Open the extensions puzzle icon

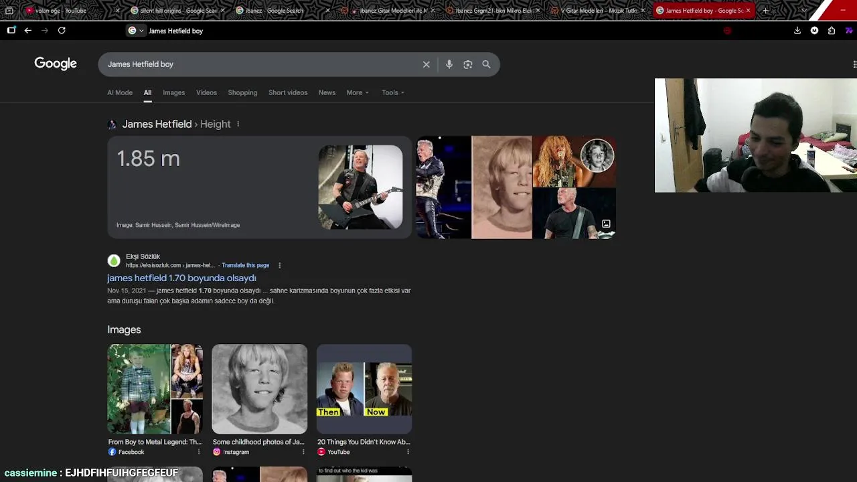point(832,31)
